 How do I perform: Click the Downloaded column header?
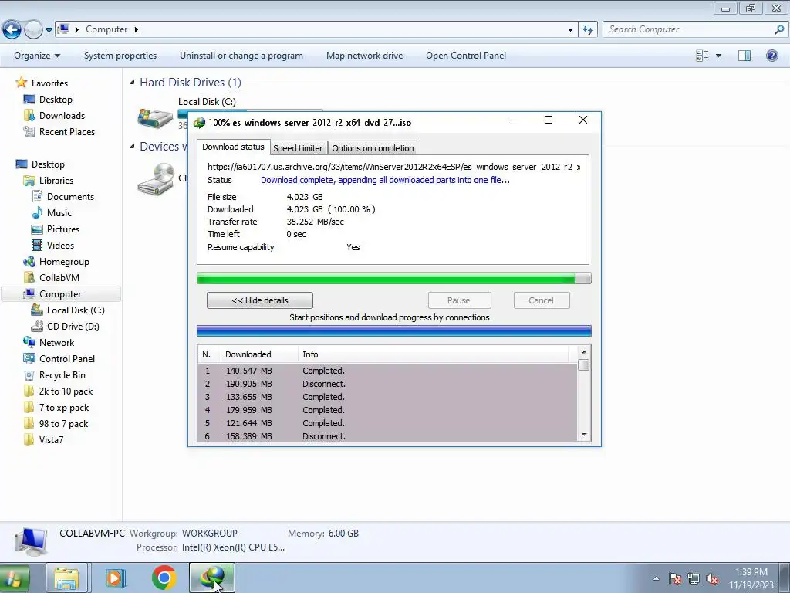click(259, 354)
